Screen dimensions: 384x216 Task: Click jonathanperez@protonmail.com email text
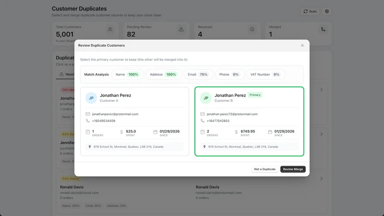pyautogui.click(x=115, y=114)
